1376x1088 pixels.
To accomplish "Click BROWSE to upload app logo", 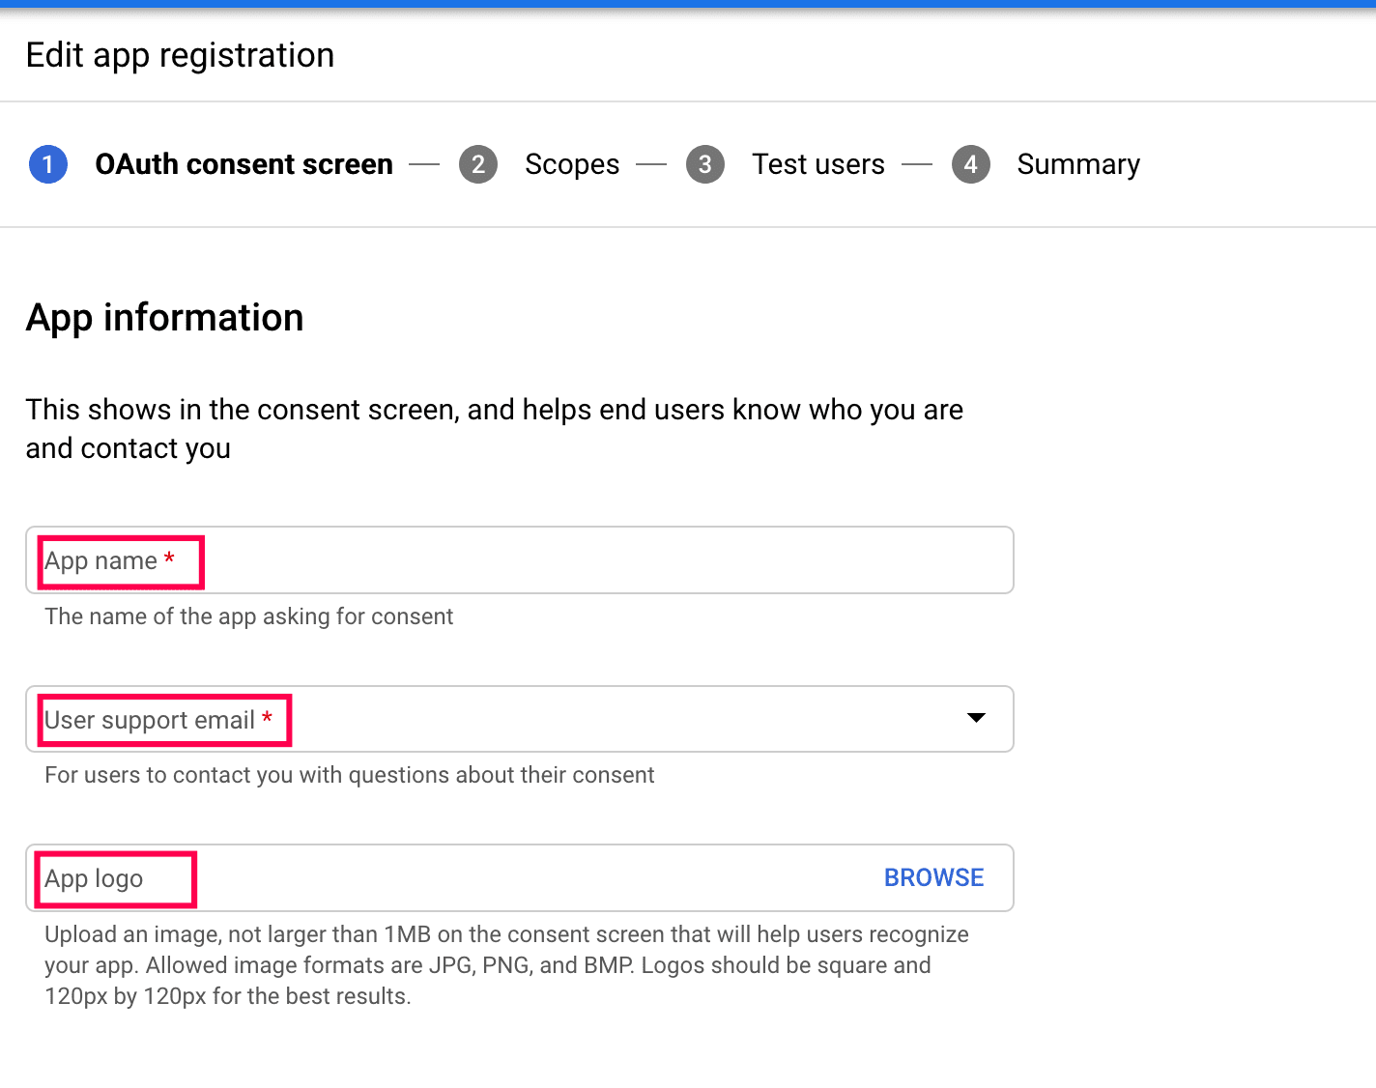I will [933, 877].
